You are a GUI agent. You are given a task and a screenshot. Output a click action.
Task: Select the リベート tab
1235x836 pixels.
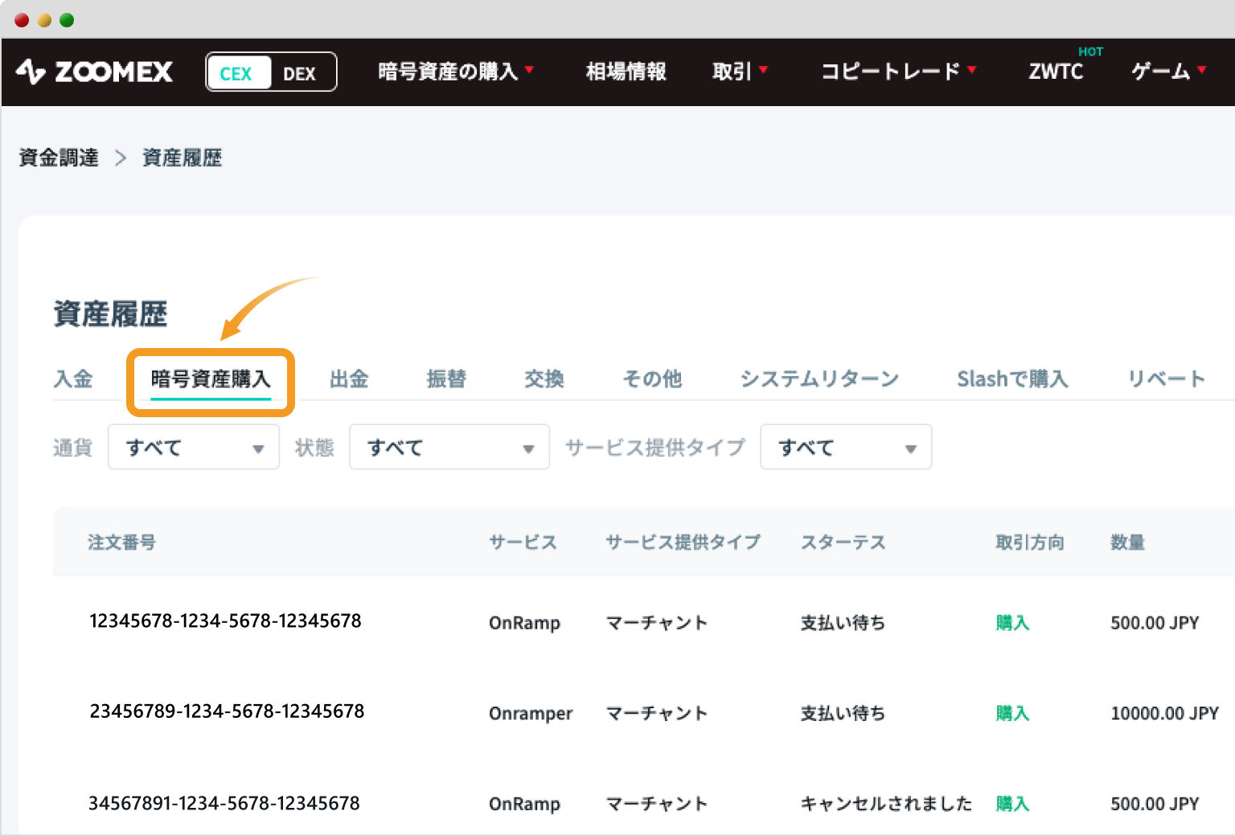tap(1166, 379)
